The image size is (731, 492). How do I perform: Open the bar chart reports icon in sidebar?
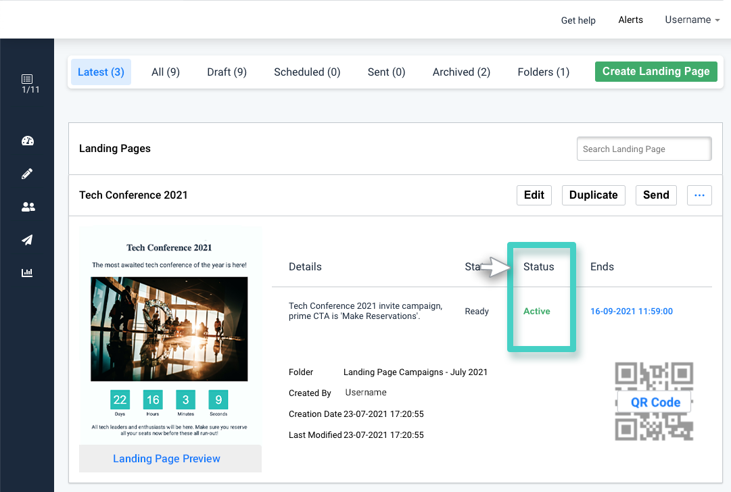pyautogui.click(x=27, y=272)
